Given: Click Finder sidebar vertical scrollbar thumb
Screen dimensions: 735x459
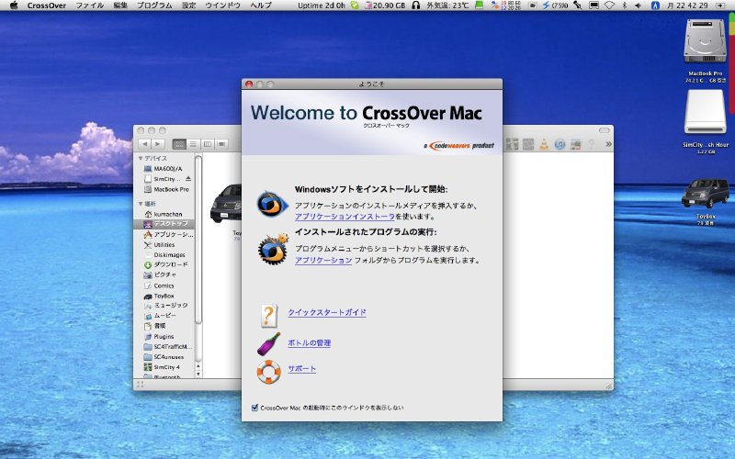Looking at the screenshot, I should click(198, 240).
